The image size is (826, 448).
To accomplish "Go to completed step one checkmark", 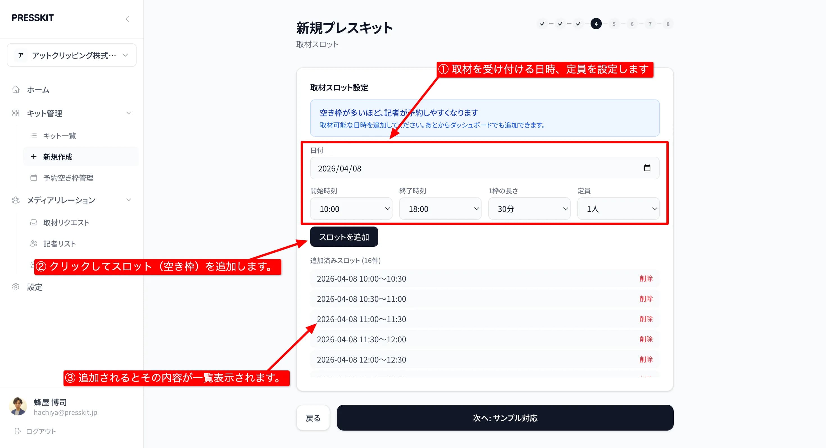I will [542, 24].
